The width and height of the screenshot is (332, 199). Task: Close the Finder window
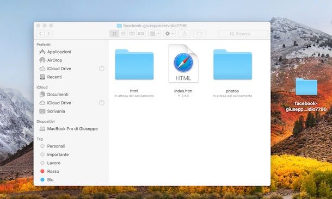coord(38,26)
